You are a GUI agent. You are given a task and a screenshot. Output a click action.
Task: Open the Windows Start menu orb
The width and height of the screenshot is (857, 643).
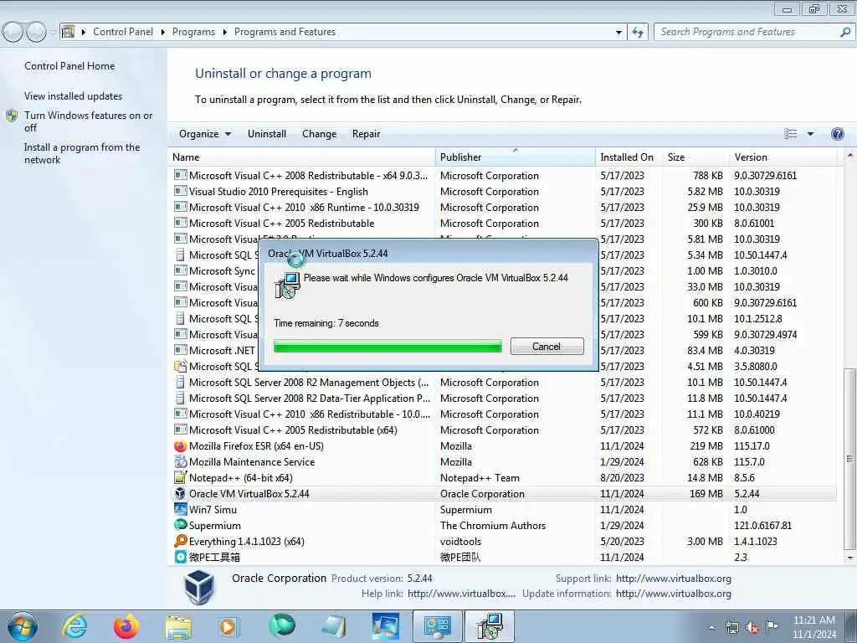tap(23, 626)
